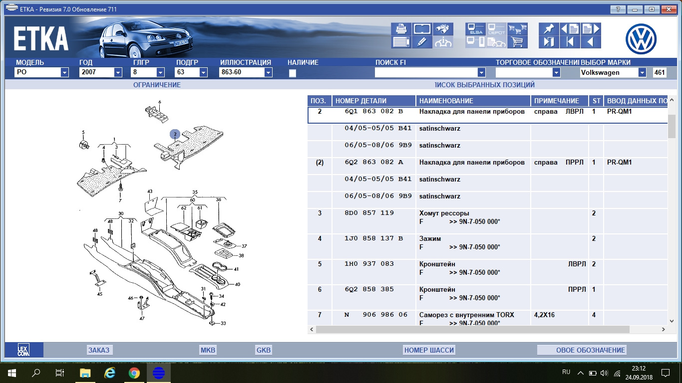Open the ГОД dropdown showing 2007
Screen dimensions: 682x383
(x=118, y=73)
